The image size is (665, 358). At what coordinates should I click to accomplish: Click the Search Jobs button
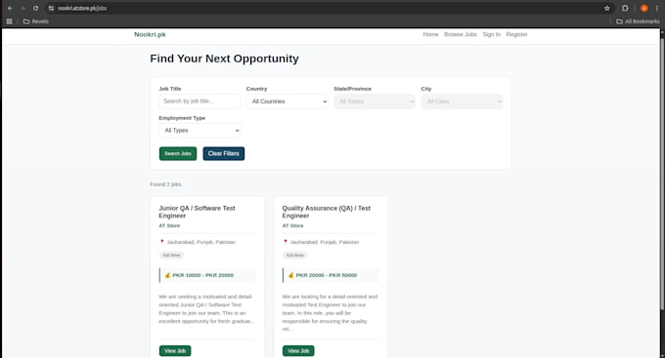pos(178,153)
